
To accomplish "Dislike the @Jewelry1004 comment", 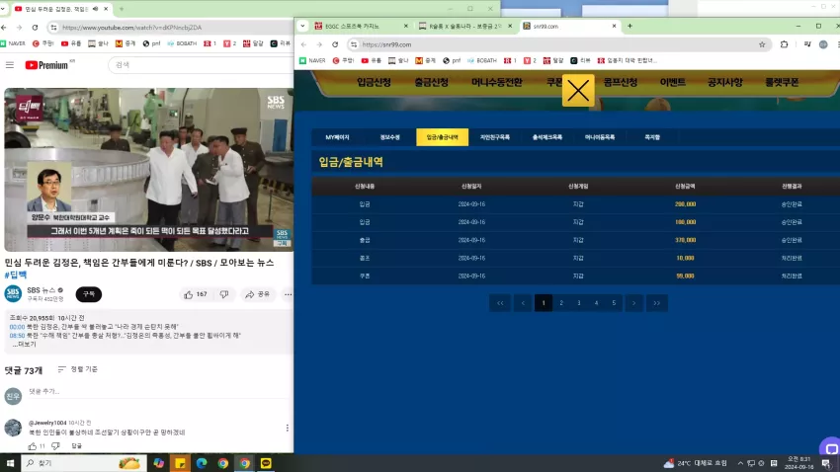I will [x=55, y=445].
